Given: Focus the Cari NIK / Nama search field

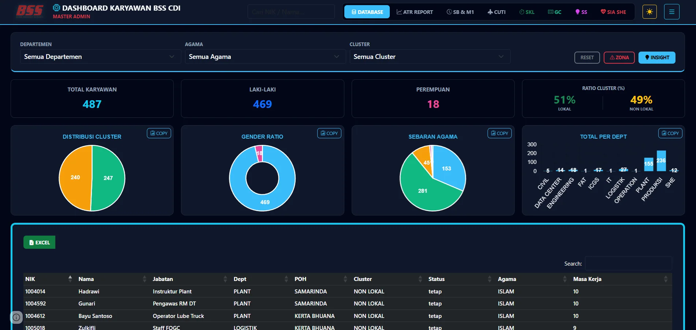Looking at the screenshot, I should [x=291, y=12].
